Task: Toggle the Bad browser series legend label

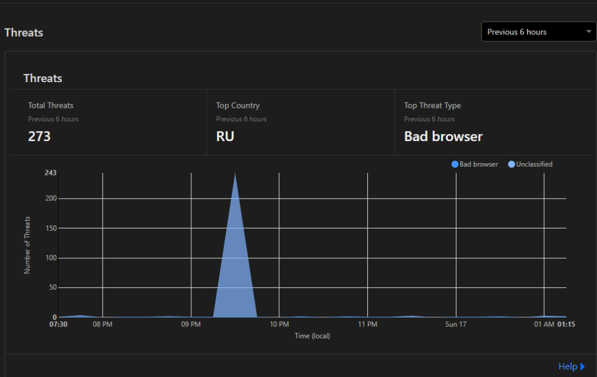Action: (479, 164)
